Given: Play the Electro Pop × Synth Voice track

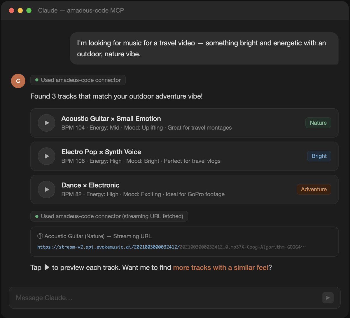Looking at the screenshot, I should point(47,156).
